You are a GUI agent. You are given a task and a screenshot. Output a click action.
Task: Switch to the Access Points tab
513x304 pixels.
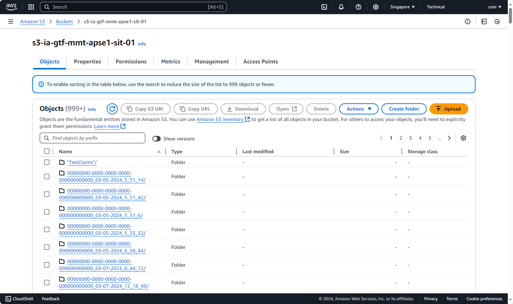260,61
